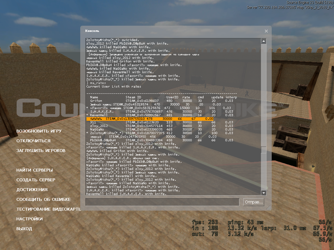Select ВОЗОБНОВИТЬ ИГРУ in the main menu
Image resolution: width=334 pixels, height=250 pixels.
pyautogui.click(x=39, y=131)
